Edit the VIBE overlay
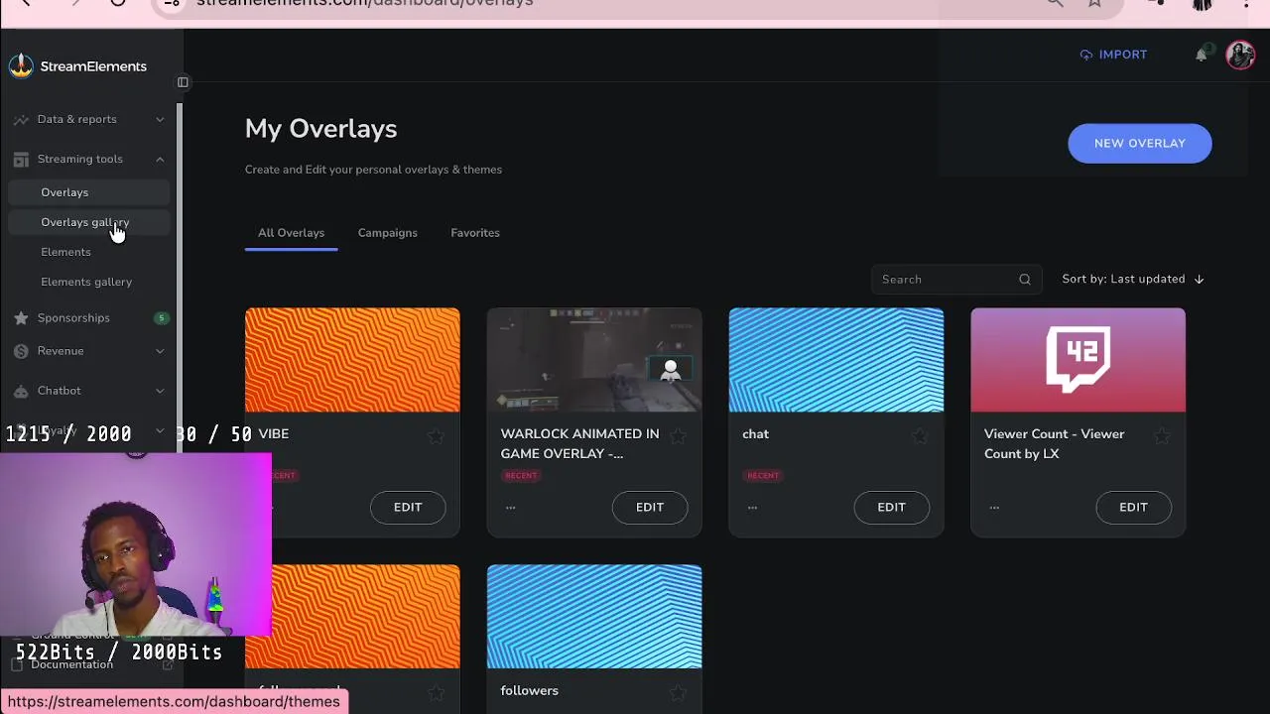 [x=408, y=507]
